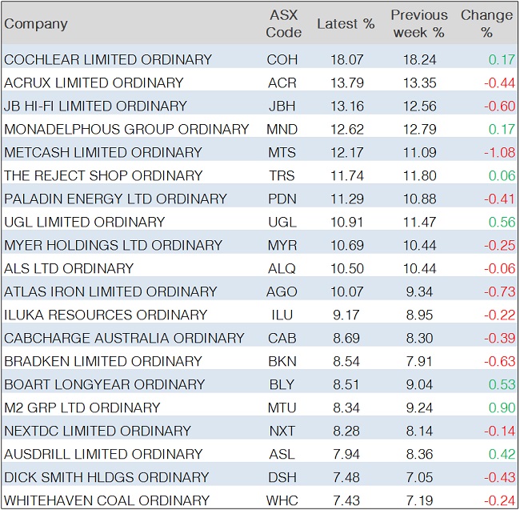Screen dimensions: 520x510
Task: Select the DSH ticker code
Action: [x=282, y=477]
